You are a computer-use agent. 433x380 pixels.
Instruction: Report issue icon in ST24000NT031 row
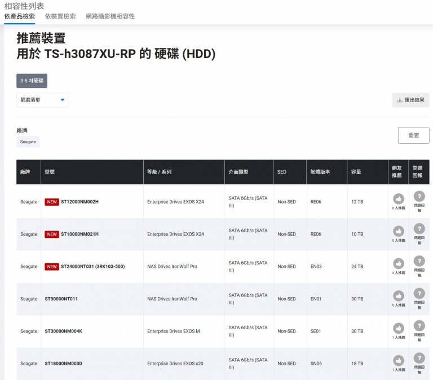point(419,261)
